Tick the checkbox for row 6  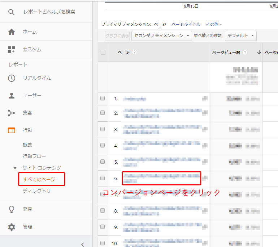click(x=103, y=178)
